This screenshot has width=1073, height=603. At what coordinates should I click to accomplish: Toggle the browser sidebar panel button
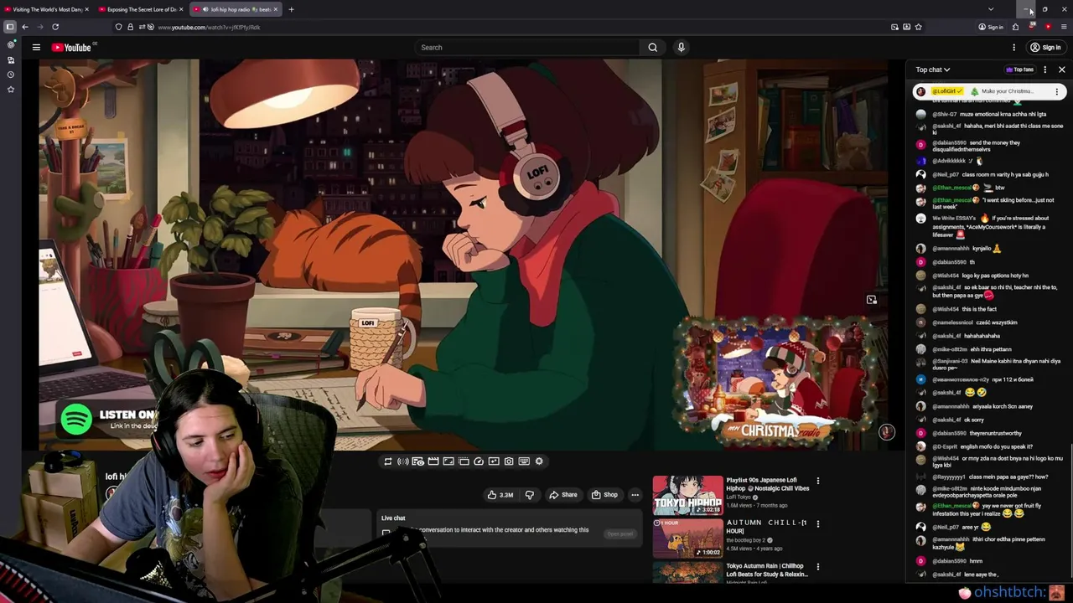pos(10,27)
